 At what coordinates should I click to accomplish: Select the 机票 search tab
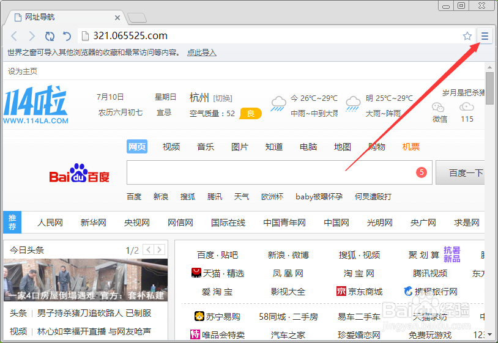click(411, 147)
